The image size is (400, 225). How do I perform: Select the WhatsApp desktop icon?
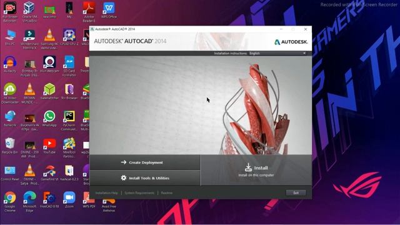(49, 119)
